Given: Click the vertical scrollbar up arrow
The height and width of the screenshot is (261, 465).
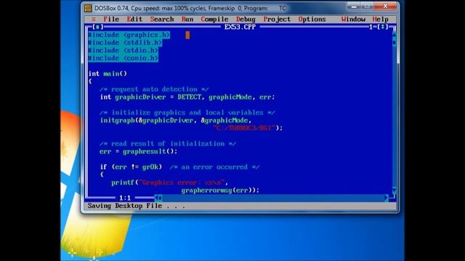Looking at the screenshot, I should (394, 35).
